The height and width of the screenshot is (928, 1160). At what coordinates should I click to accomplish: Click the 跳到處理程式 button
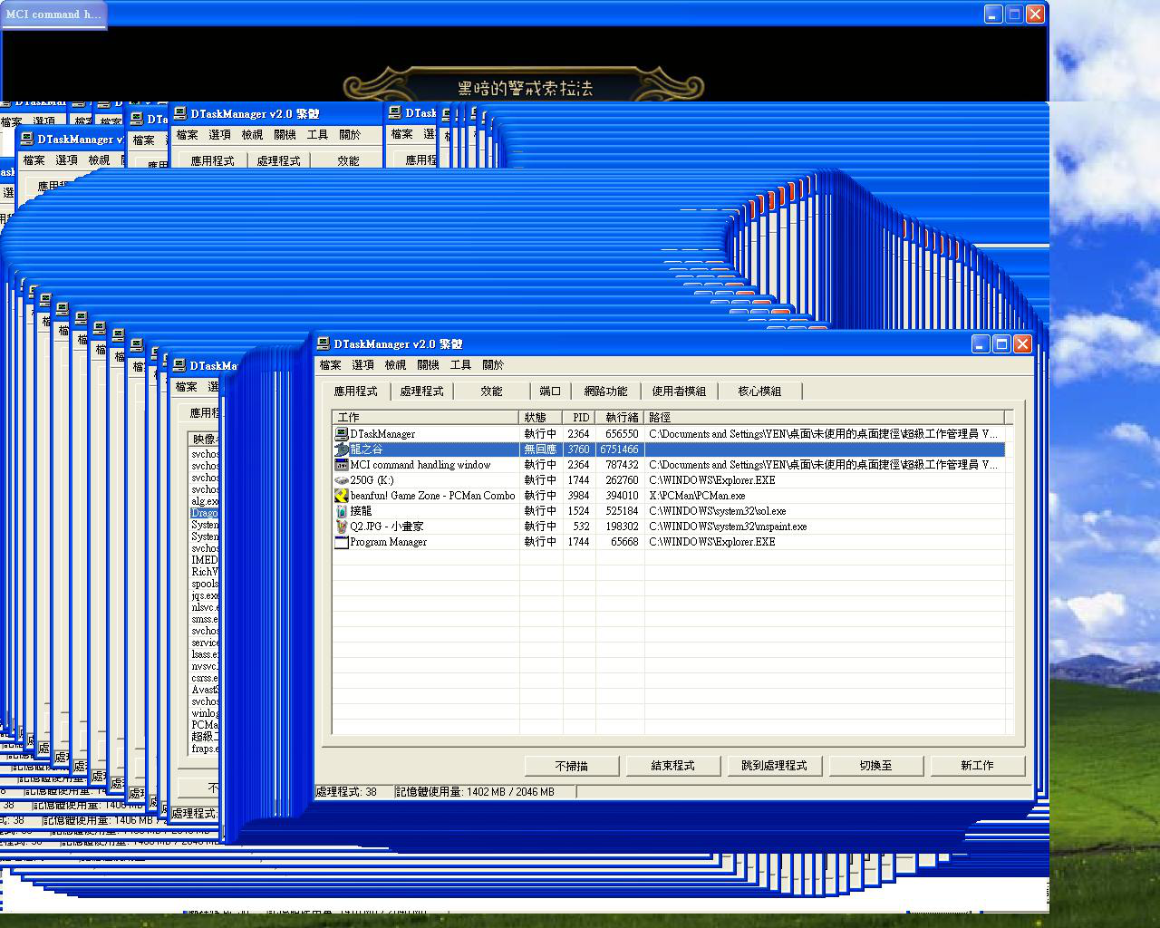tap(774, 766)
